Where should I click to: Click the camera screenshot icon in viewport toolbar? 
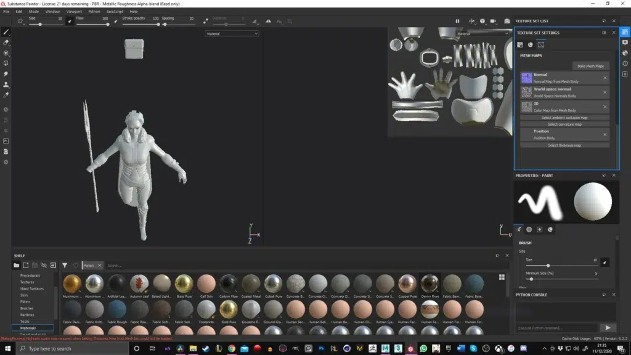[x=507, y=21]
